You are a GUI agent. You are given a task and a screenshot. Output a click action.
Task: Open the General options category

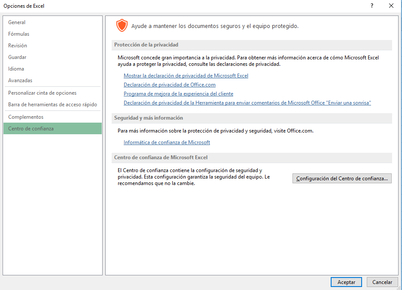52,22
